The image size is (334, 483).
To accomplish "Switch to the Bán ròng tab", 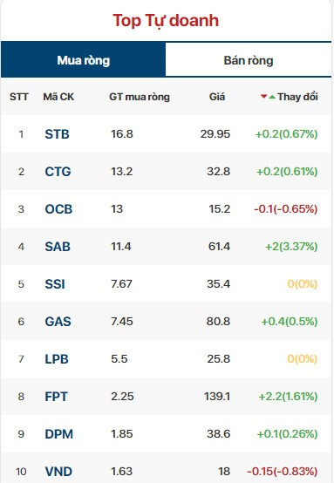I will (249, 60).
